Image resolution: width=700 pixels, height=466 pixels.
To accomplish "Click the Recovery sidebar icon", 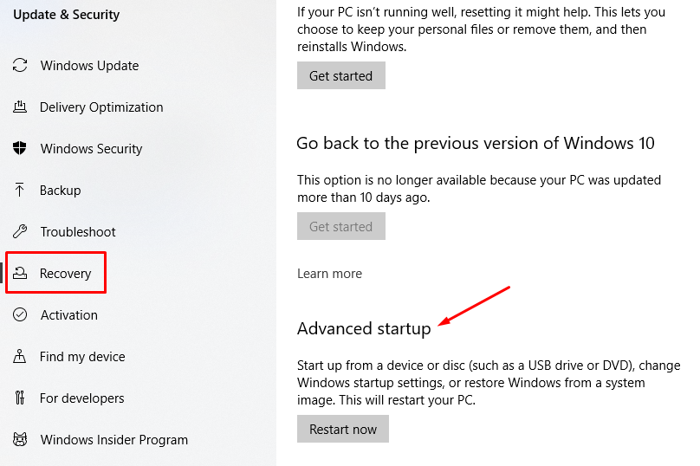I will click(x=20, y=274).
